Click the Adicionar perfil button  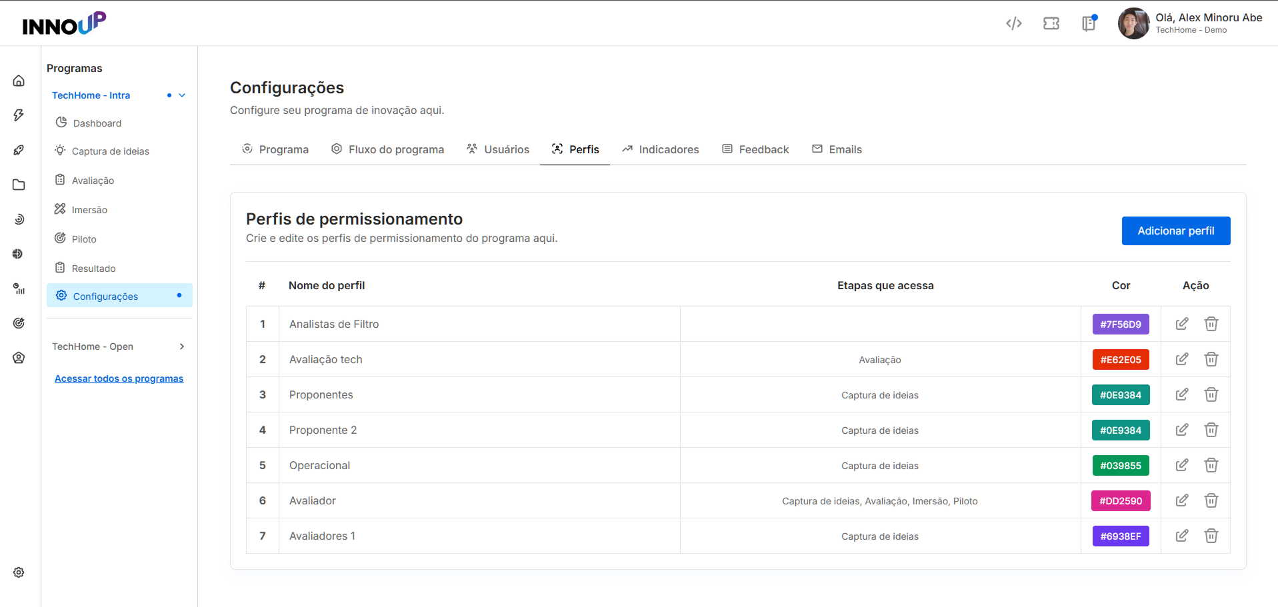click(x=1176, y=231)
